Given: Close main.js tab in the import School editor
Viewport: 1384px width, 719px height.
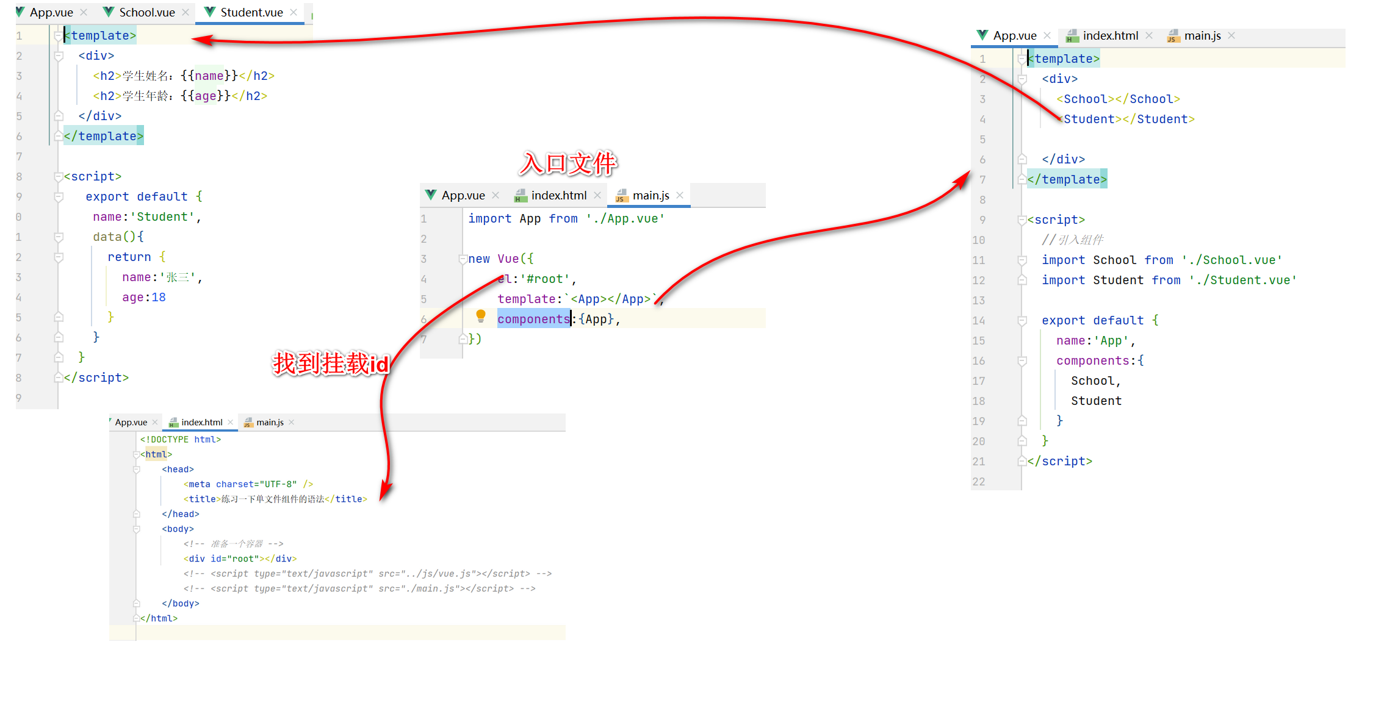Looking at the screenshot, I should tap(1231, 35).
